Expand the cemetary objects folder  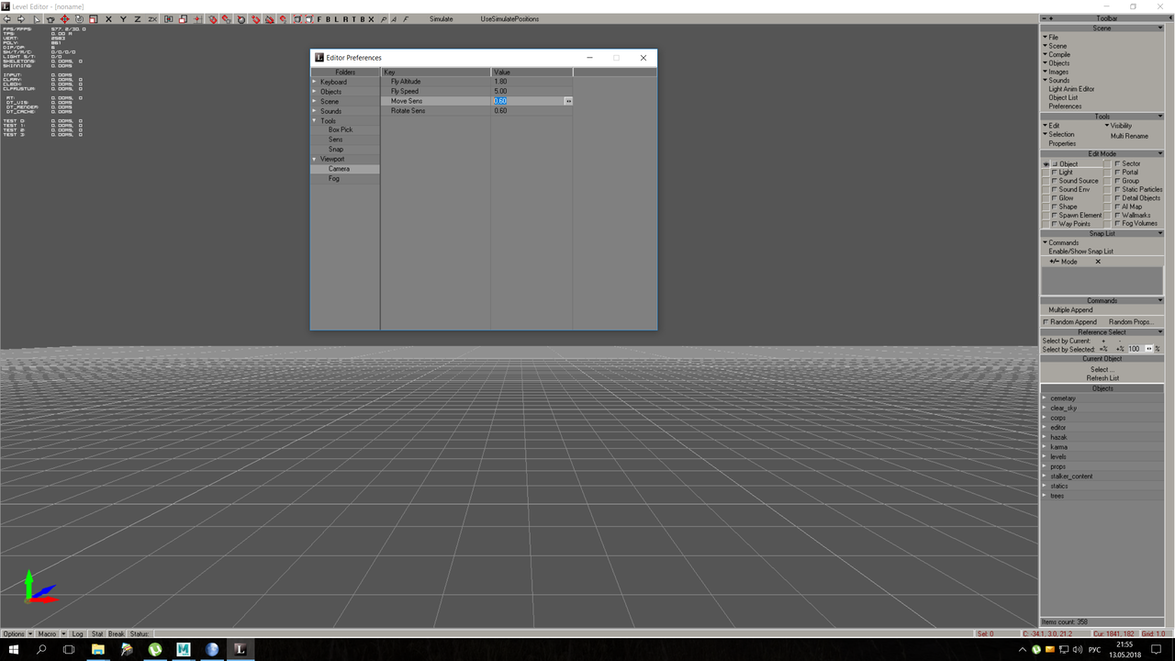[1045, 398]
